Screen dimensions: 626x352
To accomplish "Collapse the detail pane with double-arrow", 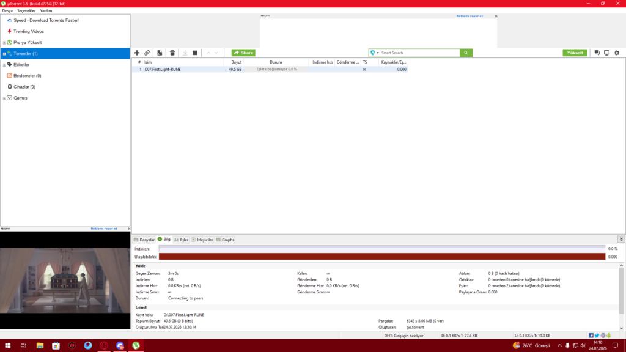I will coord(621,239).
